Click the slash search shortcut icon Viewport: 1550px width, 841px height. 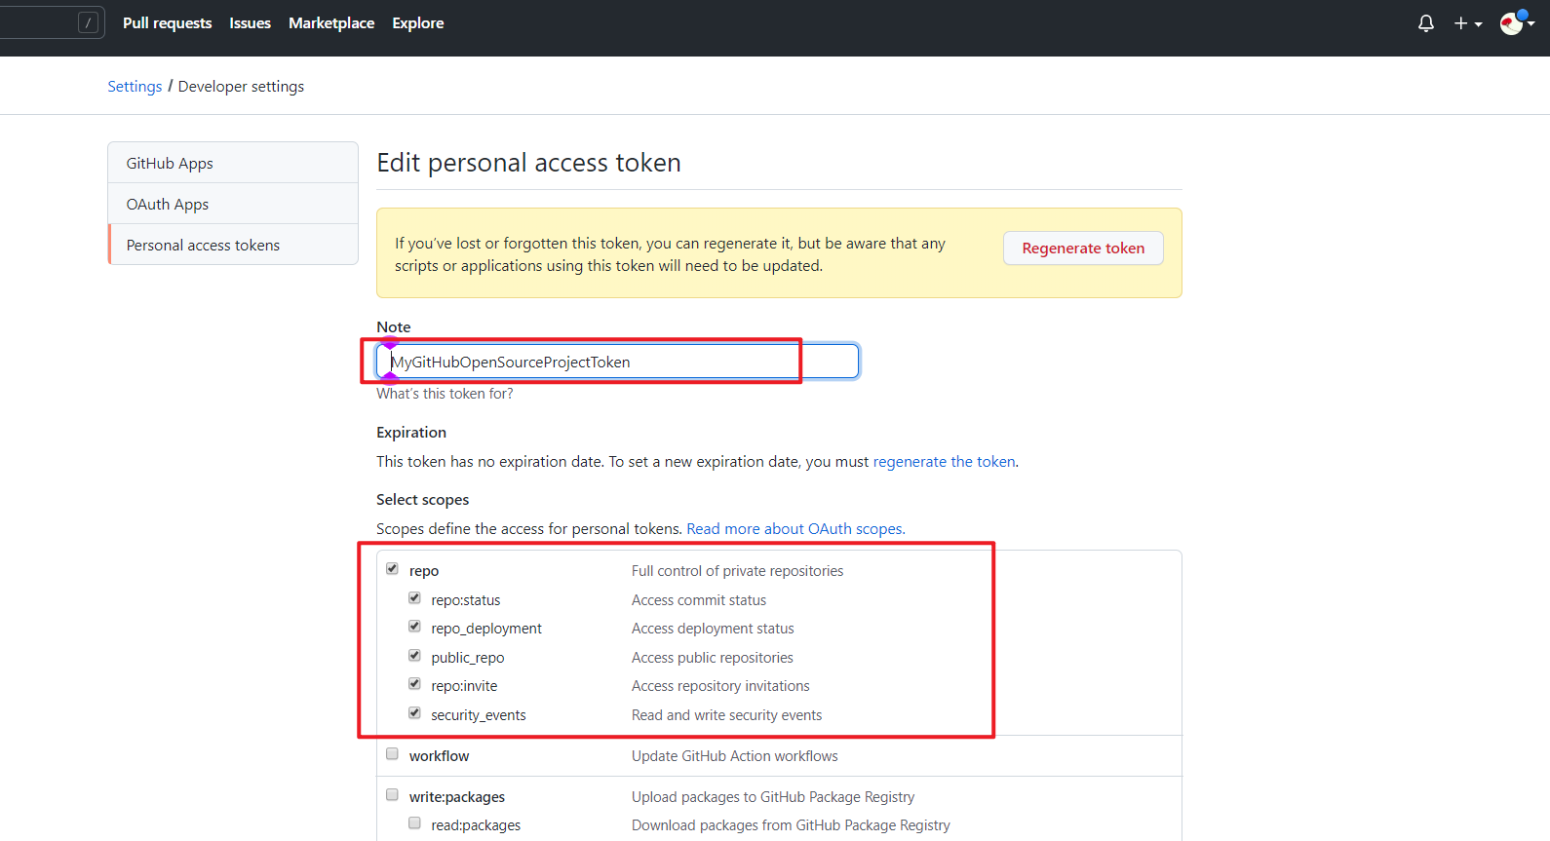[89, 23]
